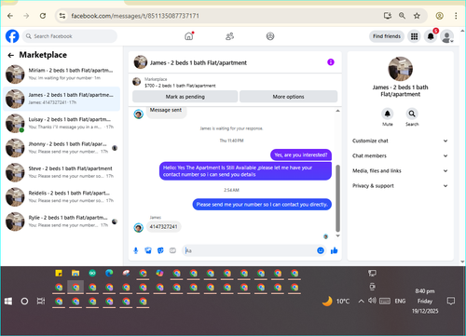Click Mark as pending button
This screenshot has width=466, height=336.
(x=185, y=97)
